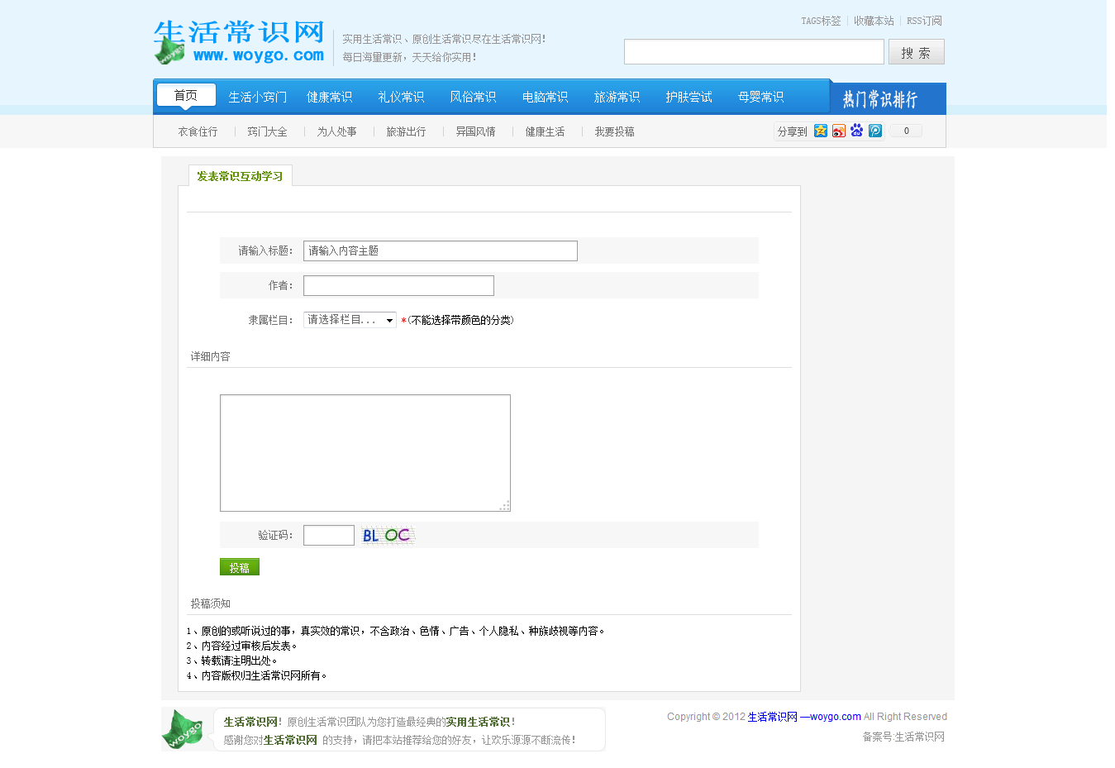This screenshot has height=768, width=1115.
Task: Click the 详细内容 section heading
Action: (211, 356)
